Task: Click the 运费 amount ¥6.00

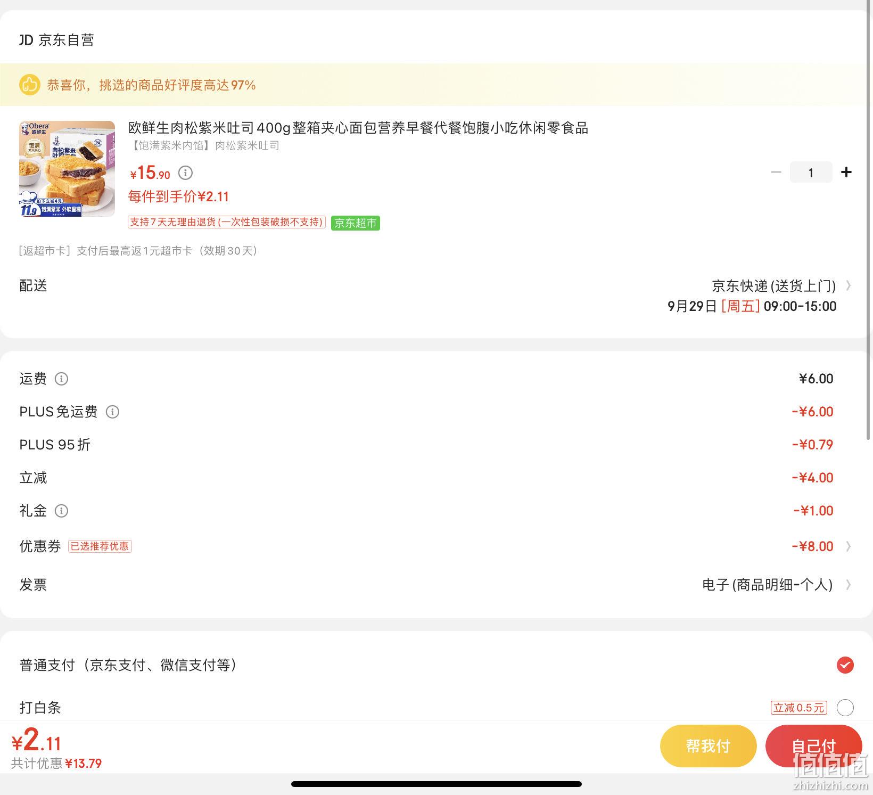Action: 816,379
